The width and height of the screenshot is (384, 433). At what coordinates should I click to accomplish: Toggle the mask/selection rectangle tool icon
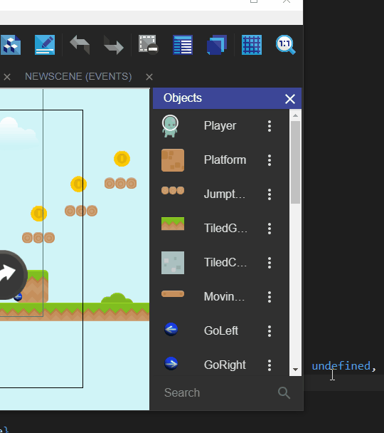point(149,45)
